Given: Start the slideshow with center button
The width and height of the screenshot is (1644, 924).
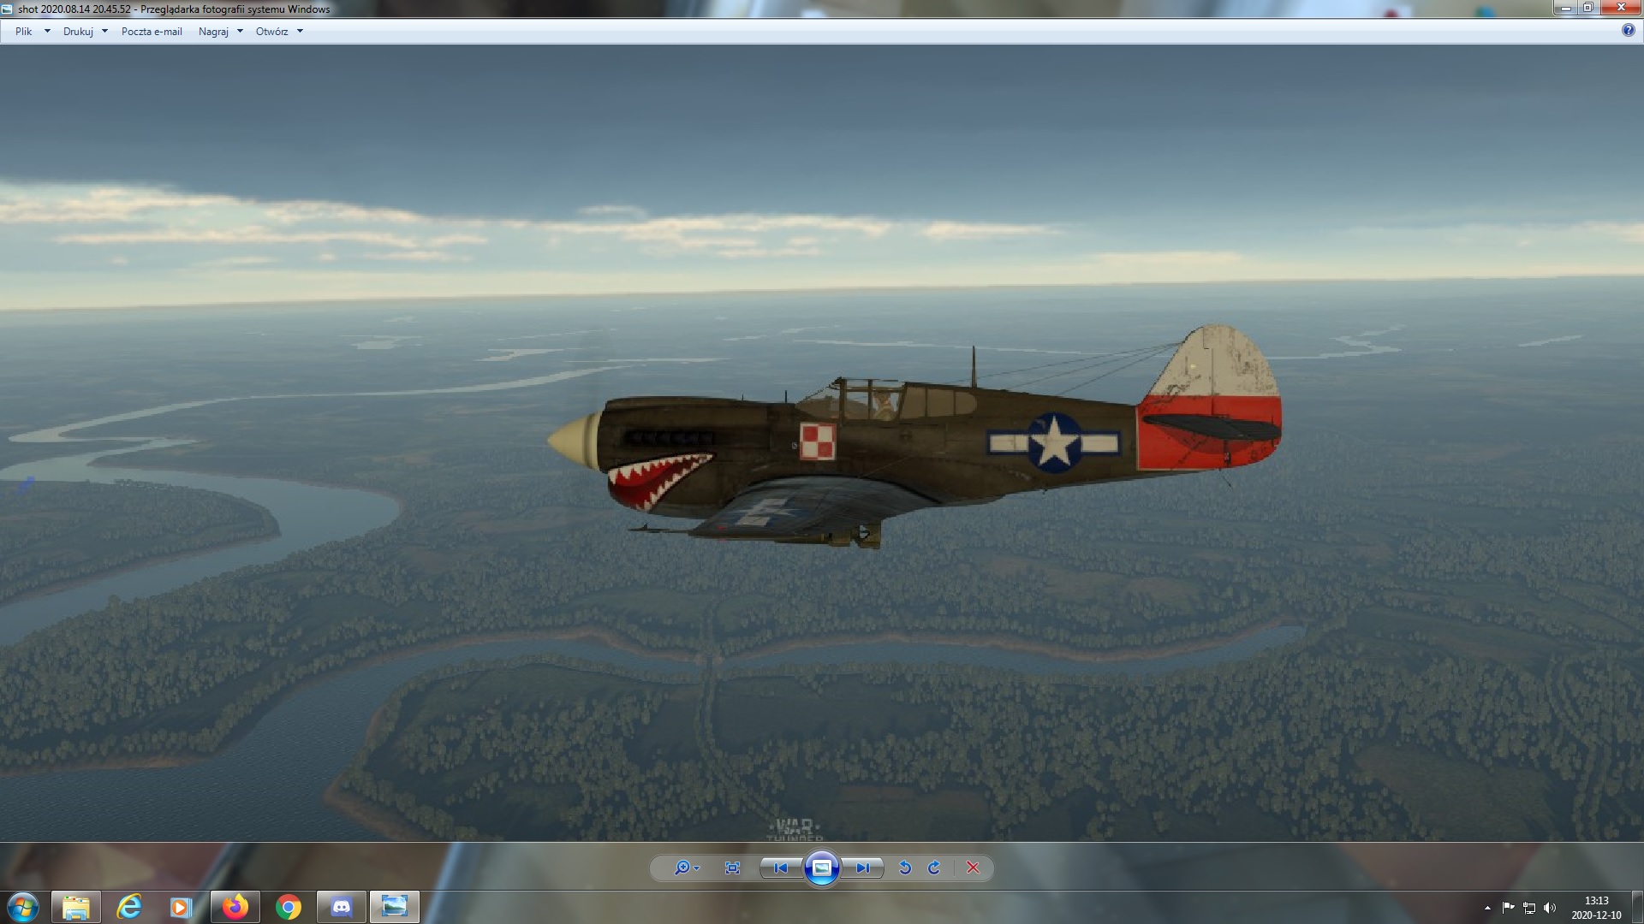Looking at the screenshot, I should click(x=821, y=868).
